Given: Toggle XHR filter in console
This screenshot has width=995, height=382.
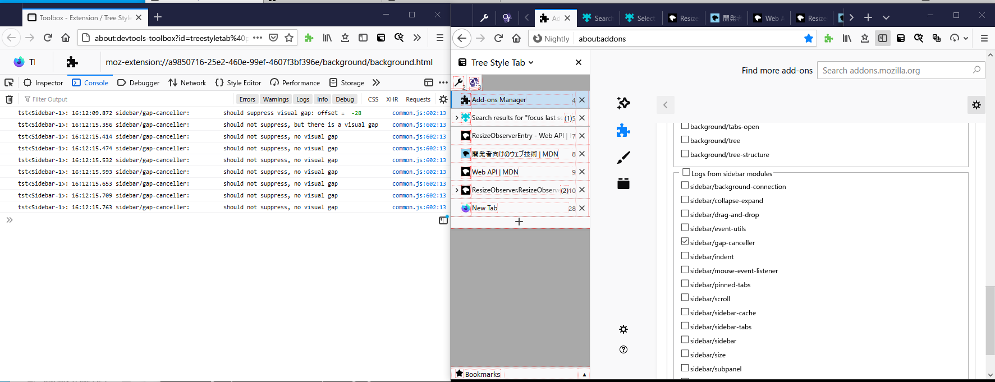Looking at the screenshot, I should click(x=392, y=99).
